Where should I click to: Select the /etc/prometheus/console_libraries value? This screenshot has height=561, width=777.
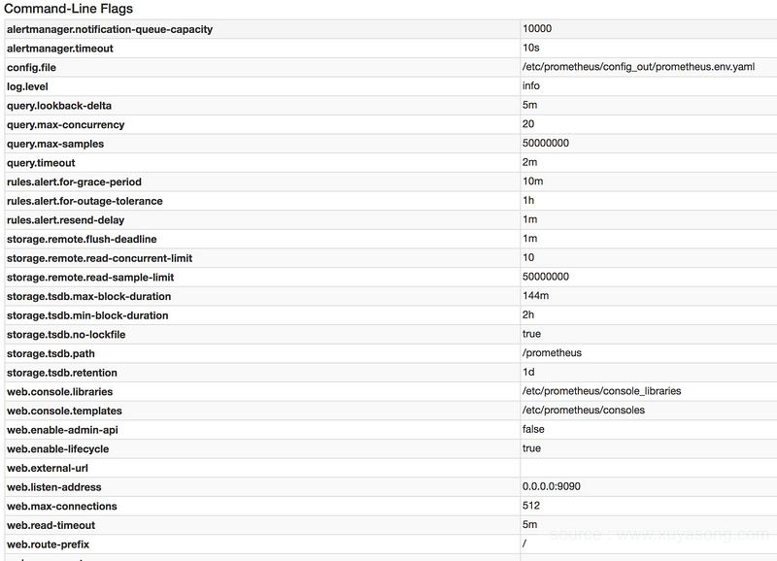(601, 391)
